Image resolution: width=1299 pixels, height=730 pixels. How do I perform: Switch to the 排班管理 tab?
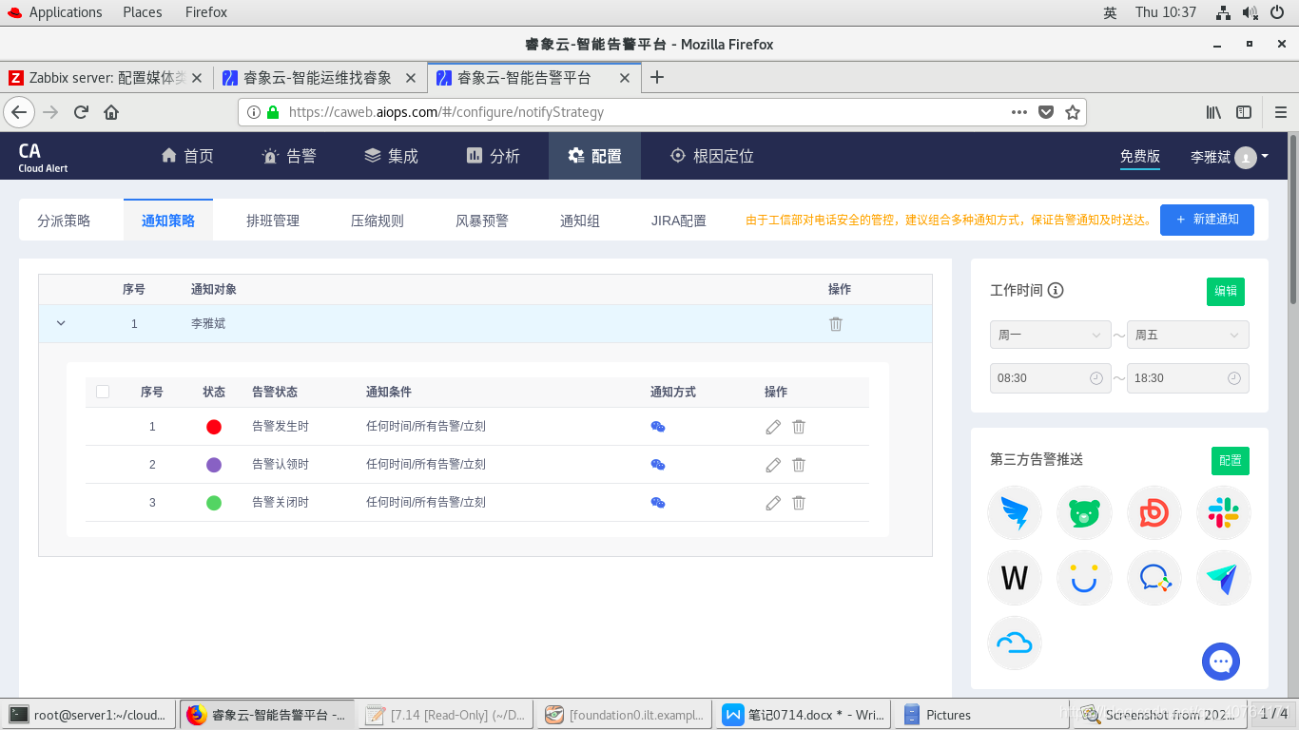[273, 220]
